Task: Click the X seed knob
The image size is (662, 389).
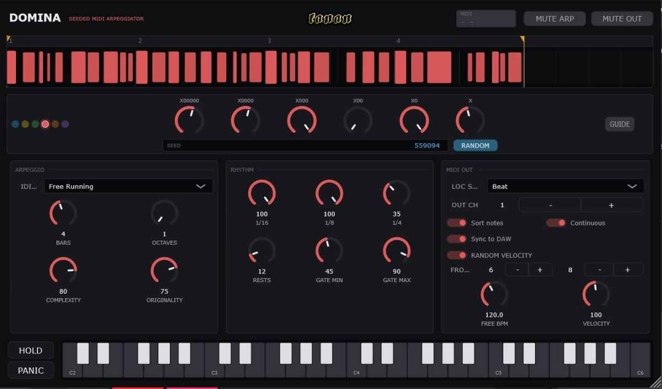Action: (471, 120)
